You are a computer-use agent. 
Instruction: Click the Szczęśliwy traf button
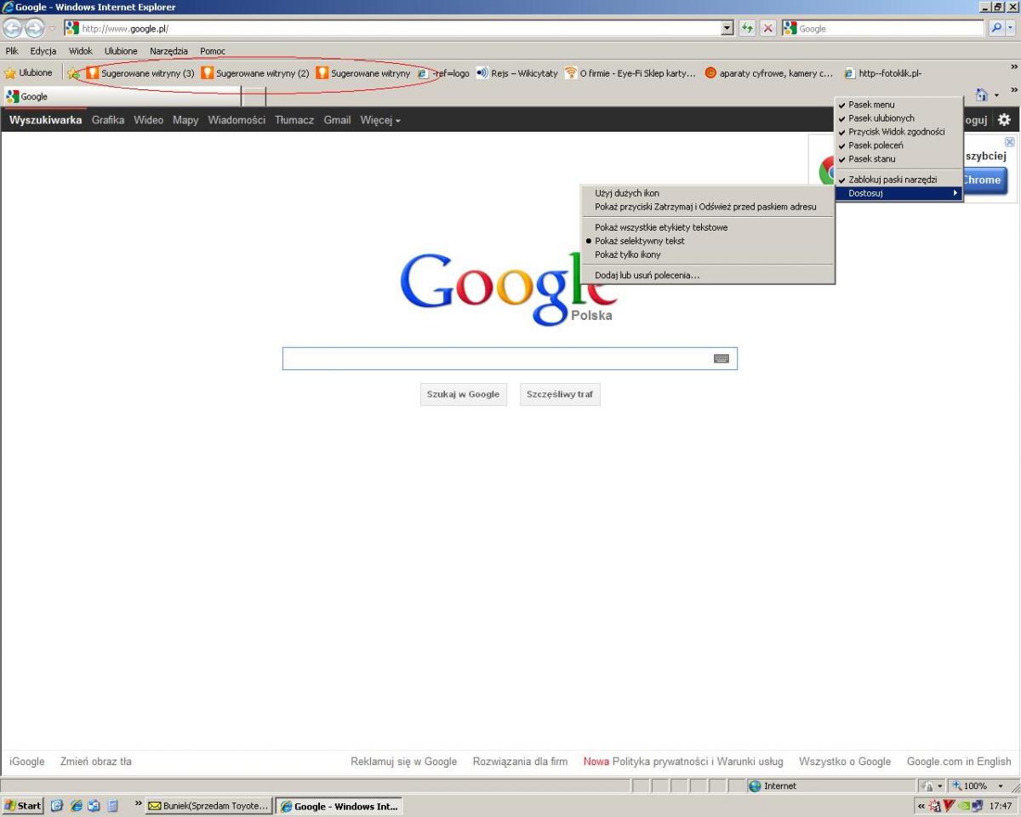point(560,395)
